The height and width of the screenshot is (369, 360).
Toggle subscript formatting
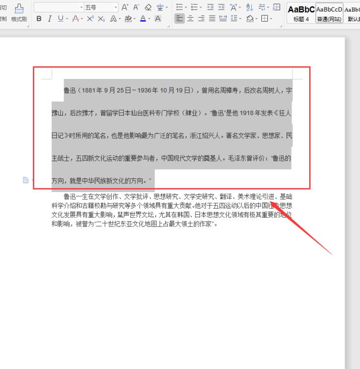[101, 19]
